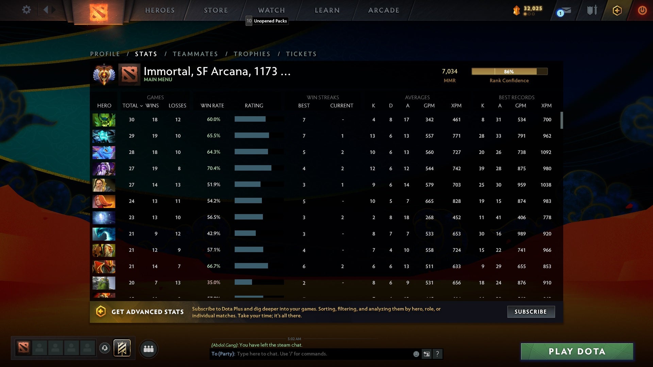Click the chat help question mark icon
This screenshot has width=653, height=367.
tap(437, 354)
